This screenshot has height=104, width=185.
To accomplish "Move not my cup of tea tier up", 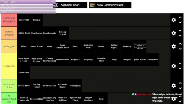I will coord(180,83).
